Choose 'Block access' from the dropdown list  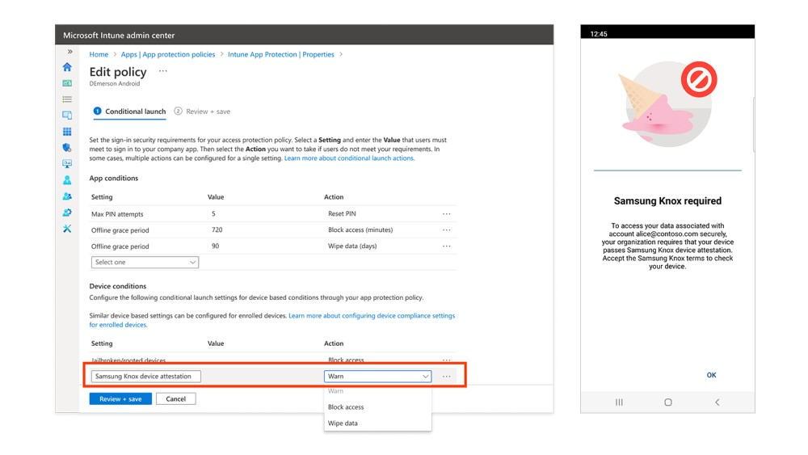pyautogui.click(x=346, y=407)
